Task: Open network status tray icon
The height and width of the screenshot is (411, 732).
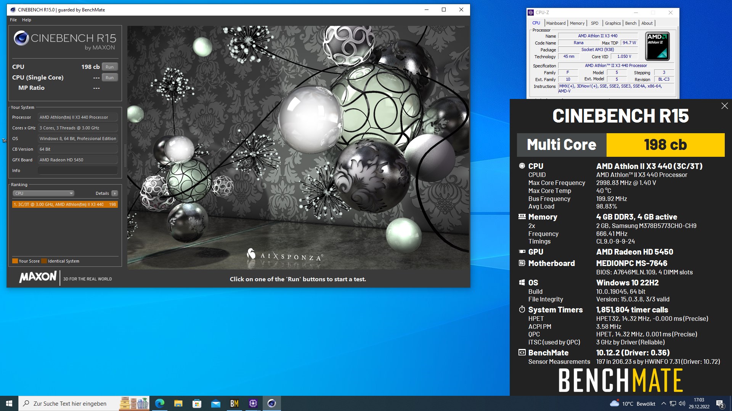Action: tap(673, 404)
